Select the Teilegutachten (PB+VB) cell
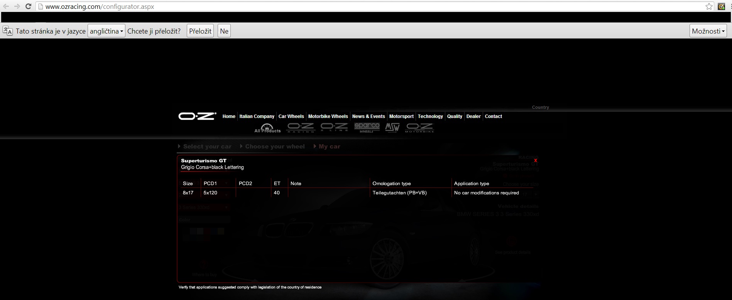 pyautogui.click(x=400, y=193)
